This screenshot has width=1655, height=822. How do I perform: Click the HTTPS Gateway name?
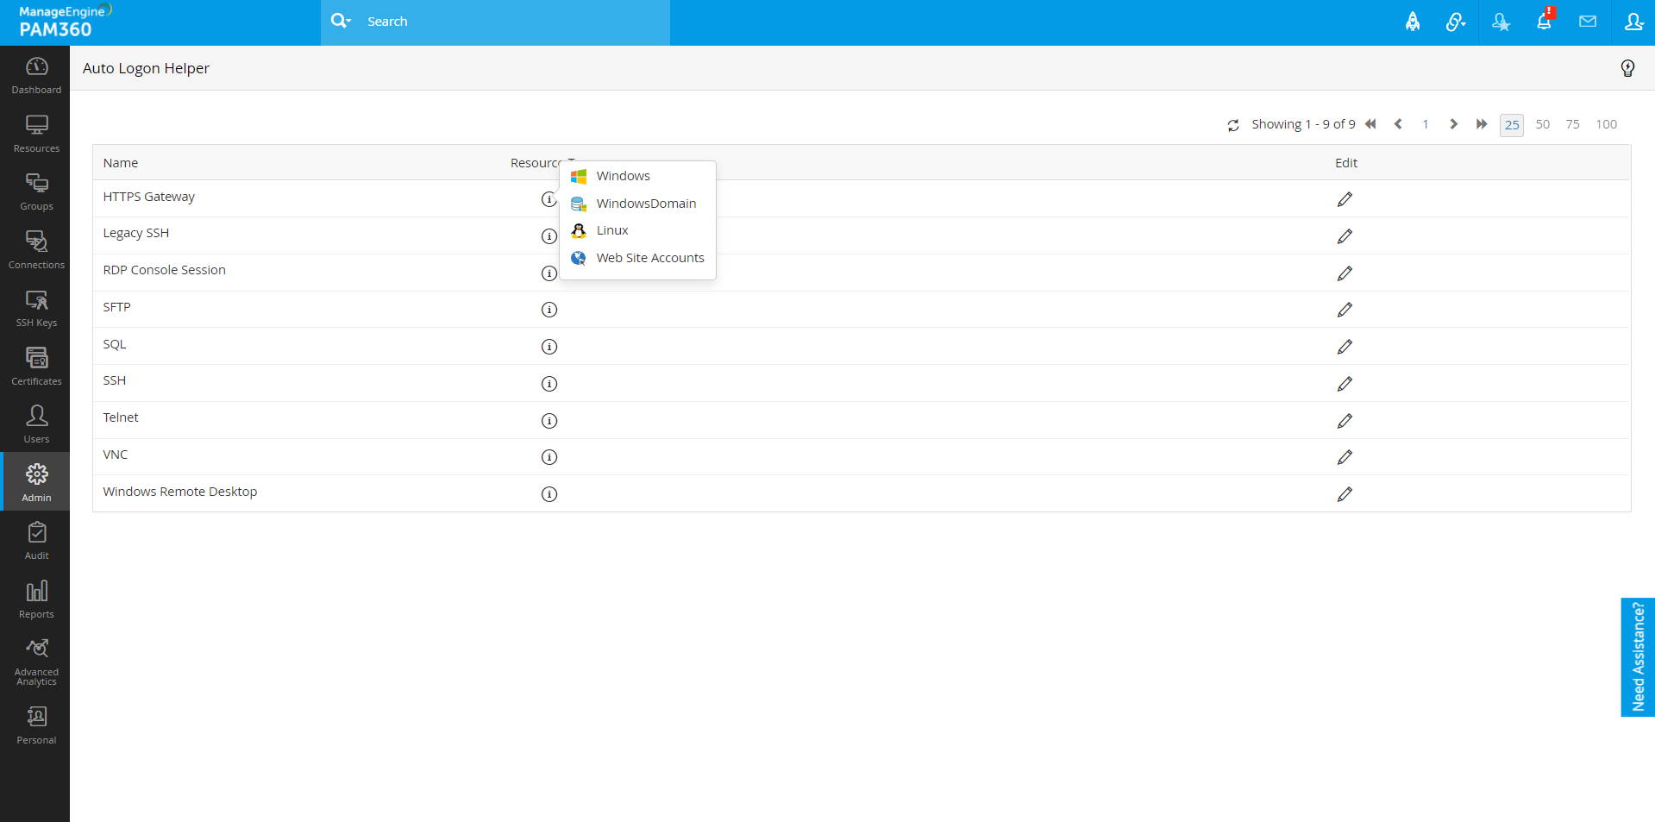tap(149, 197)
